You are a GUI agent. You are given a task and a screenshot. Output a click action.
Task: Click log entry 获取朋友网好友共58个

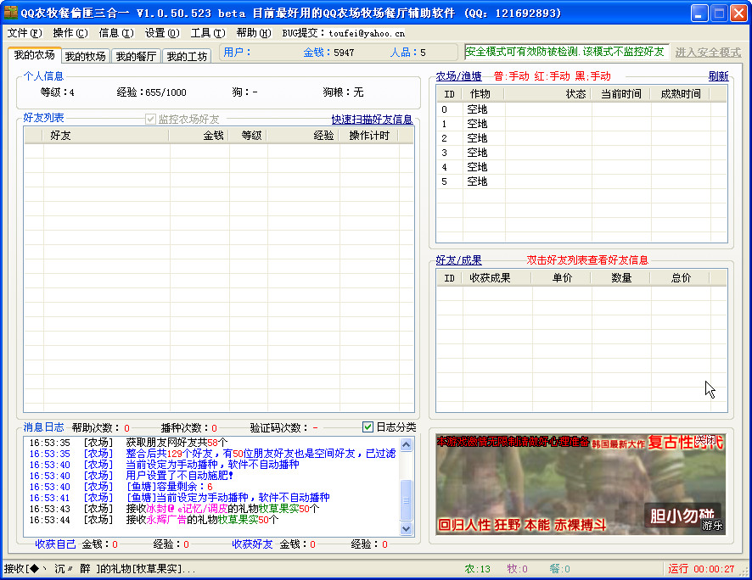tap(177, 442)
